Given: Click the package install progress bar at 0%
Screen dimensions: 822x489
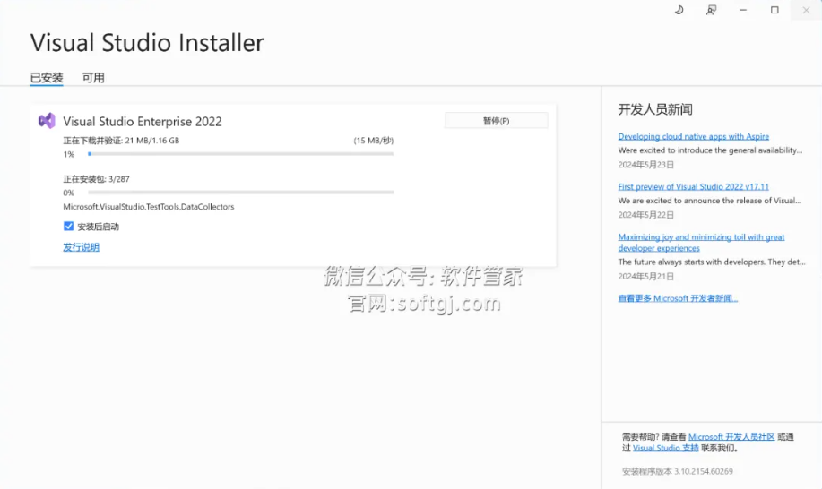Looking at the screenshot, I should 241,193.
